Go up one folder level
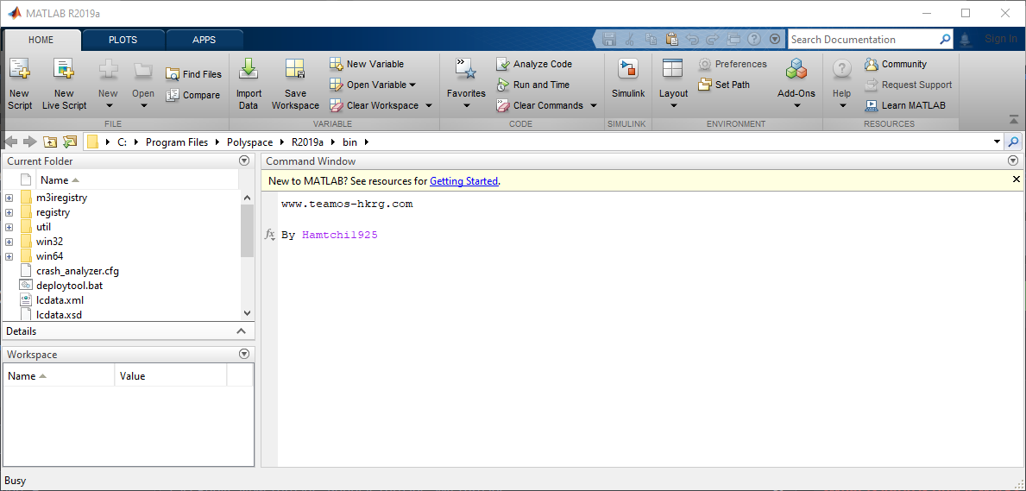This screenshot has width=1026, height=491. pos(50,142)
